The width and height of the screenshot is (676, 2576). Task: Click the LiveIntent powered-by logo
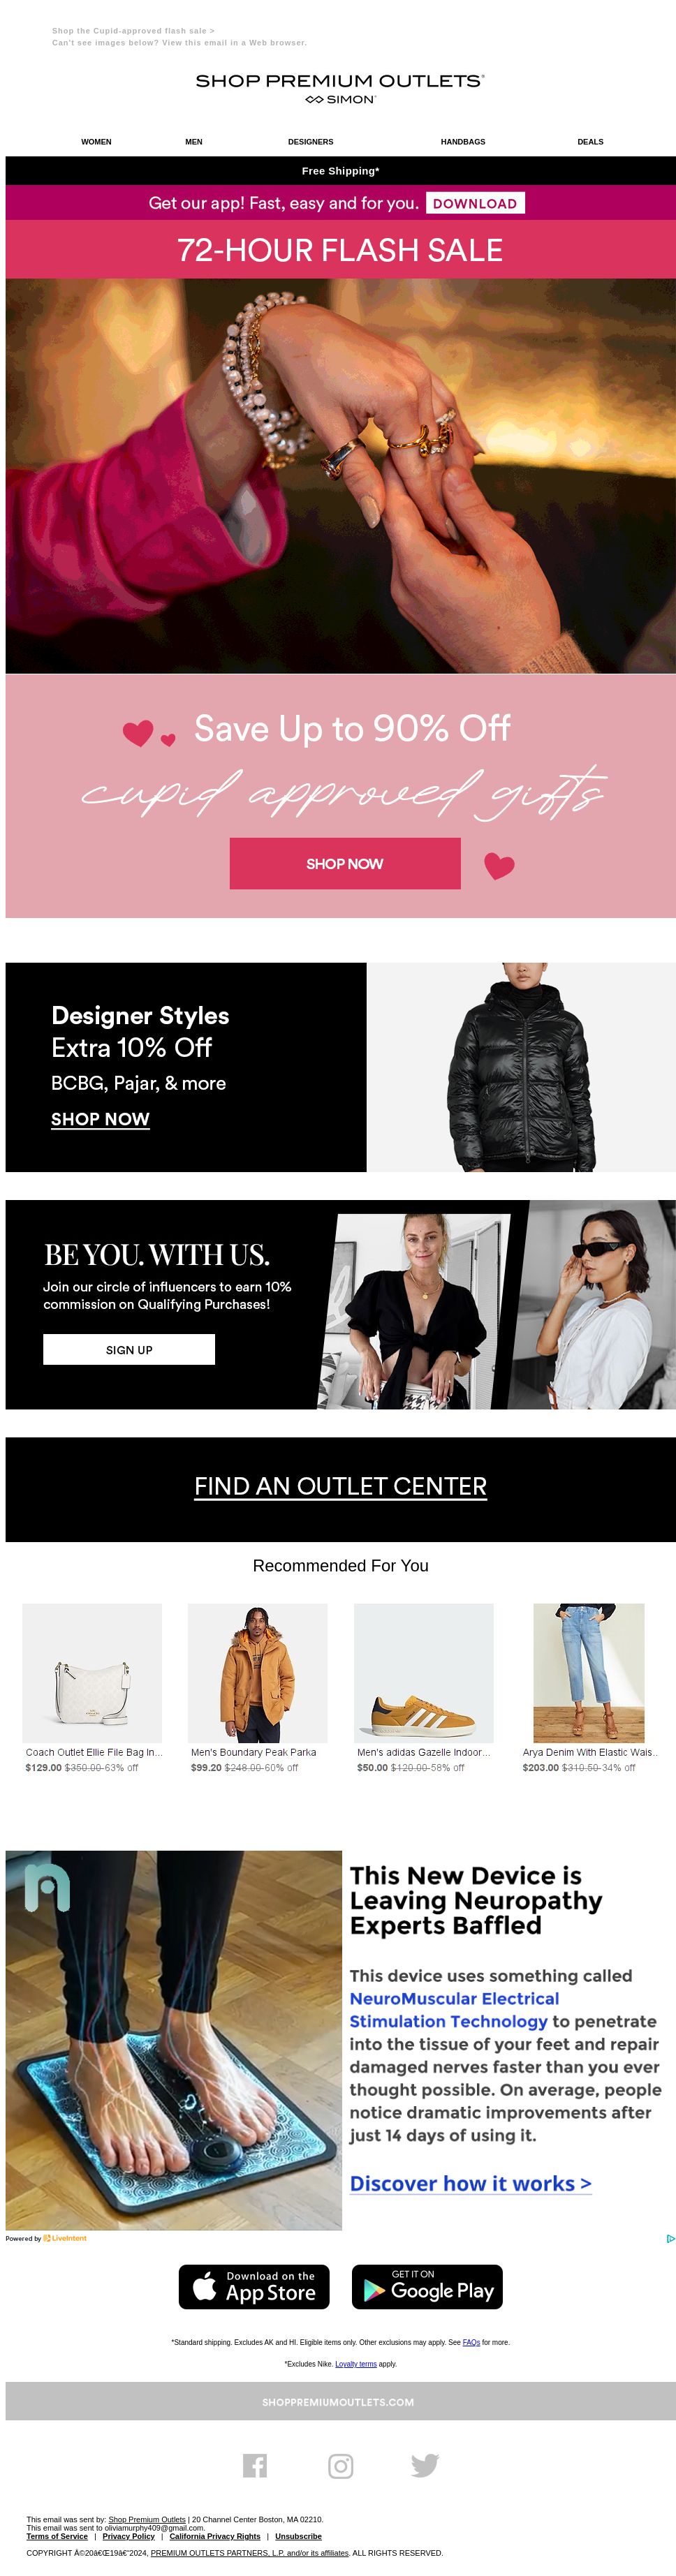65,2238
